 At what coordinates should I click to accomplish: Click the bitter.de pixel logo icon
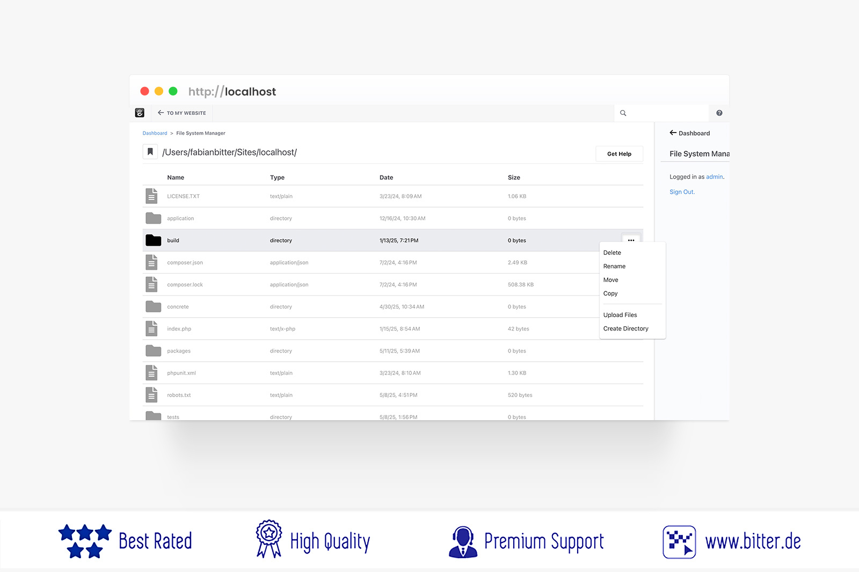679,542
